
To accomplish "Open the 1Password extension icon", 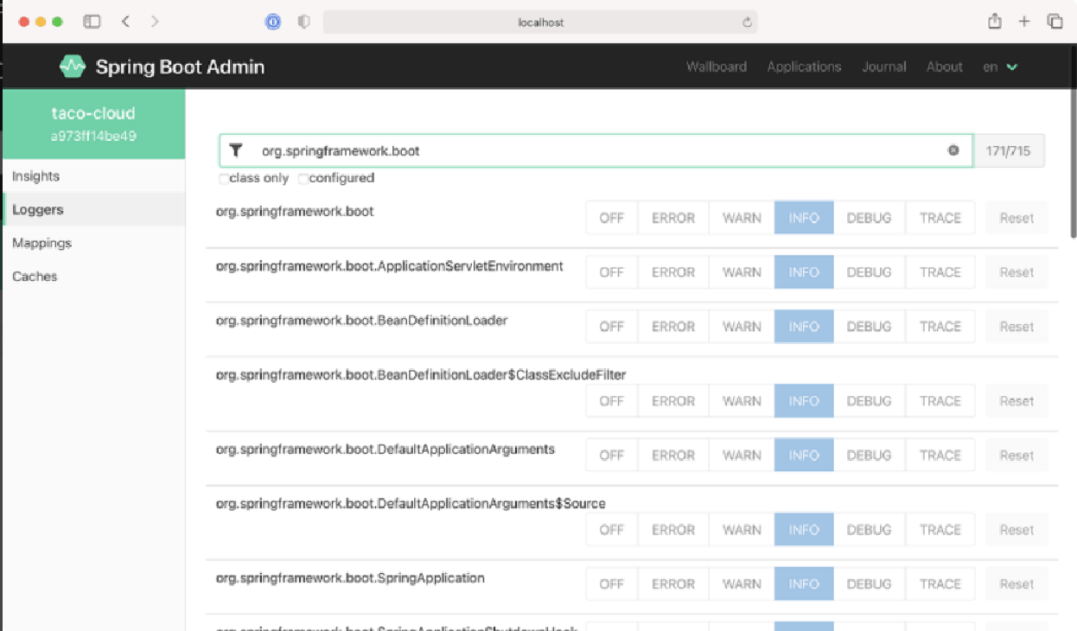I will pyautogui.click(x=273, y=22).
